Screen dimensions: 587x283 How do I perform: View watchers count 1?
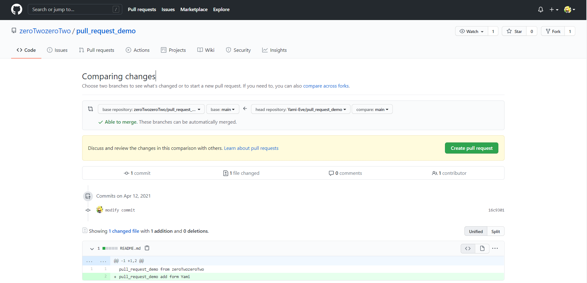pos(493,31)
